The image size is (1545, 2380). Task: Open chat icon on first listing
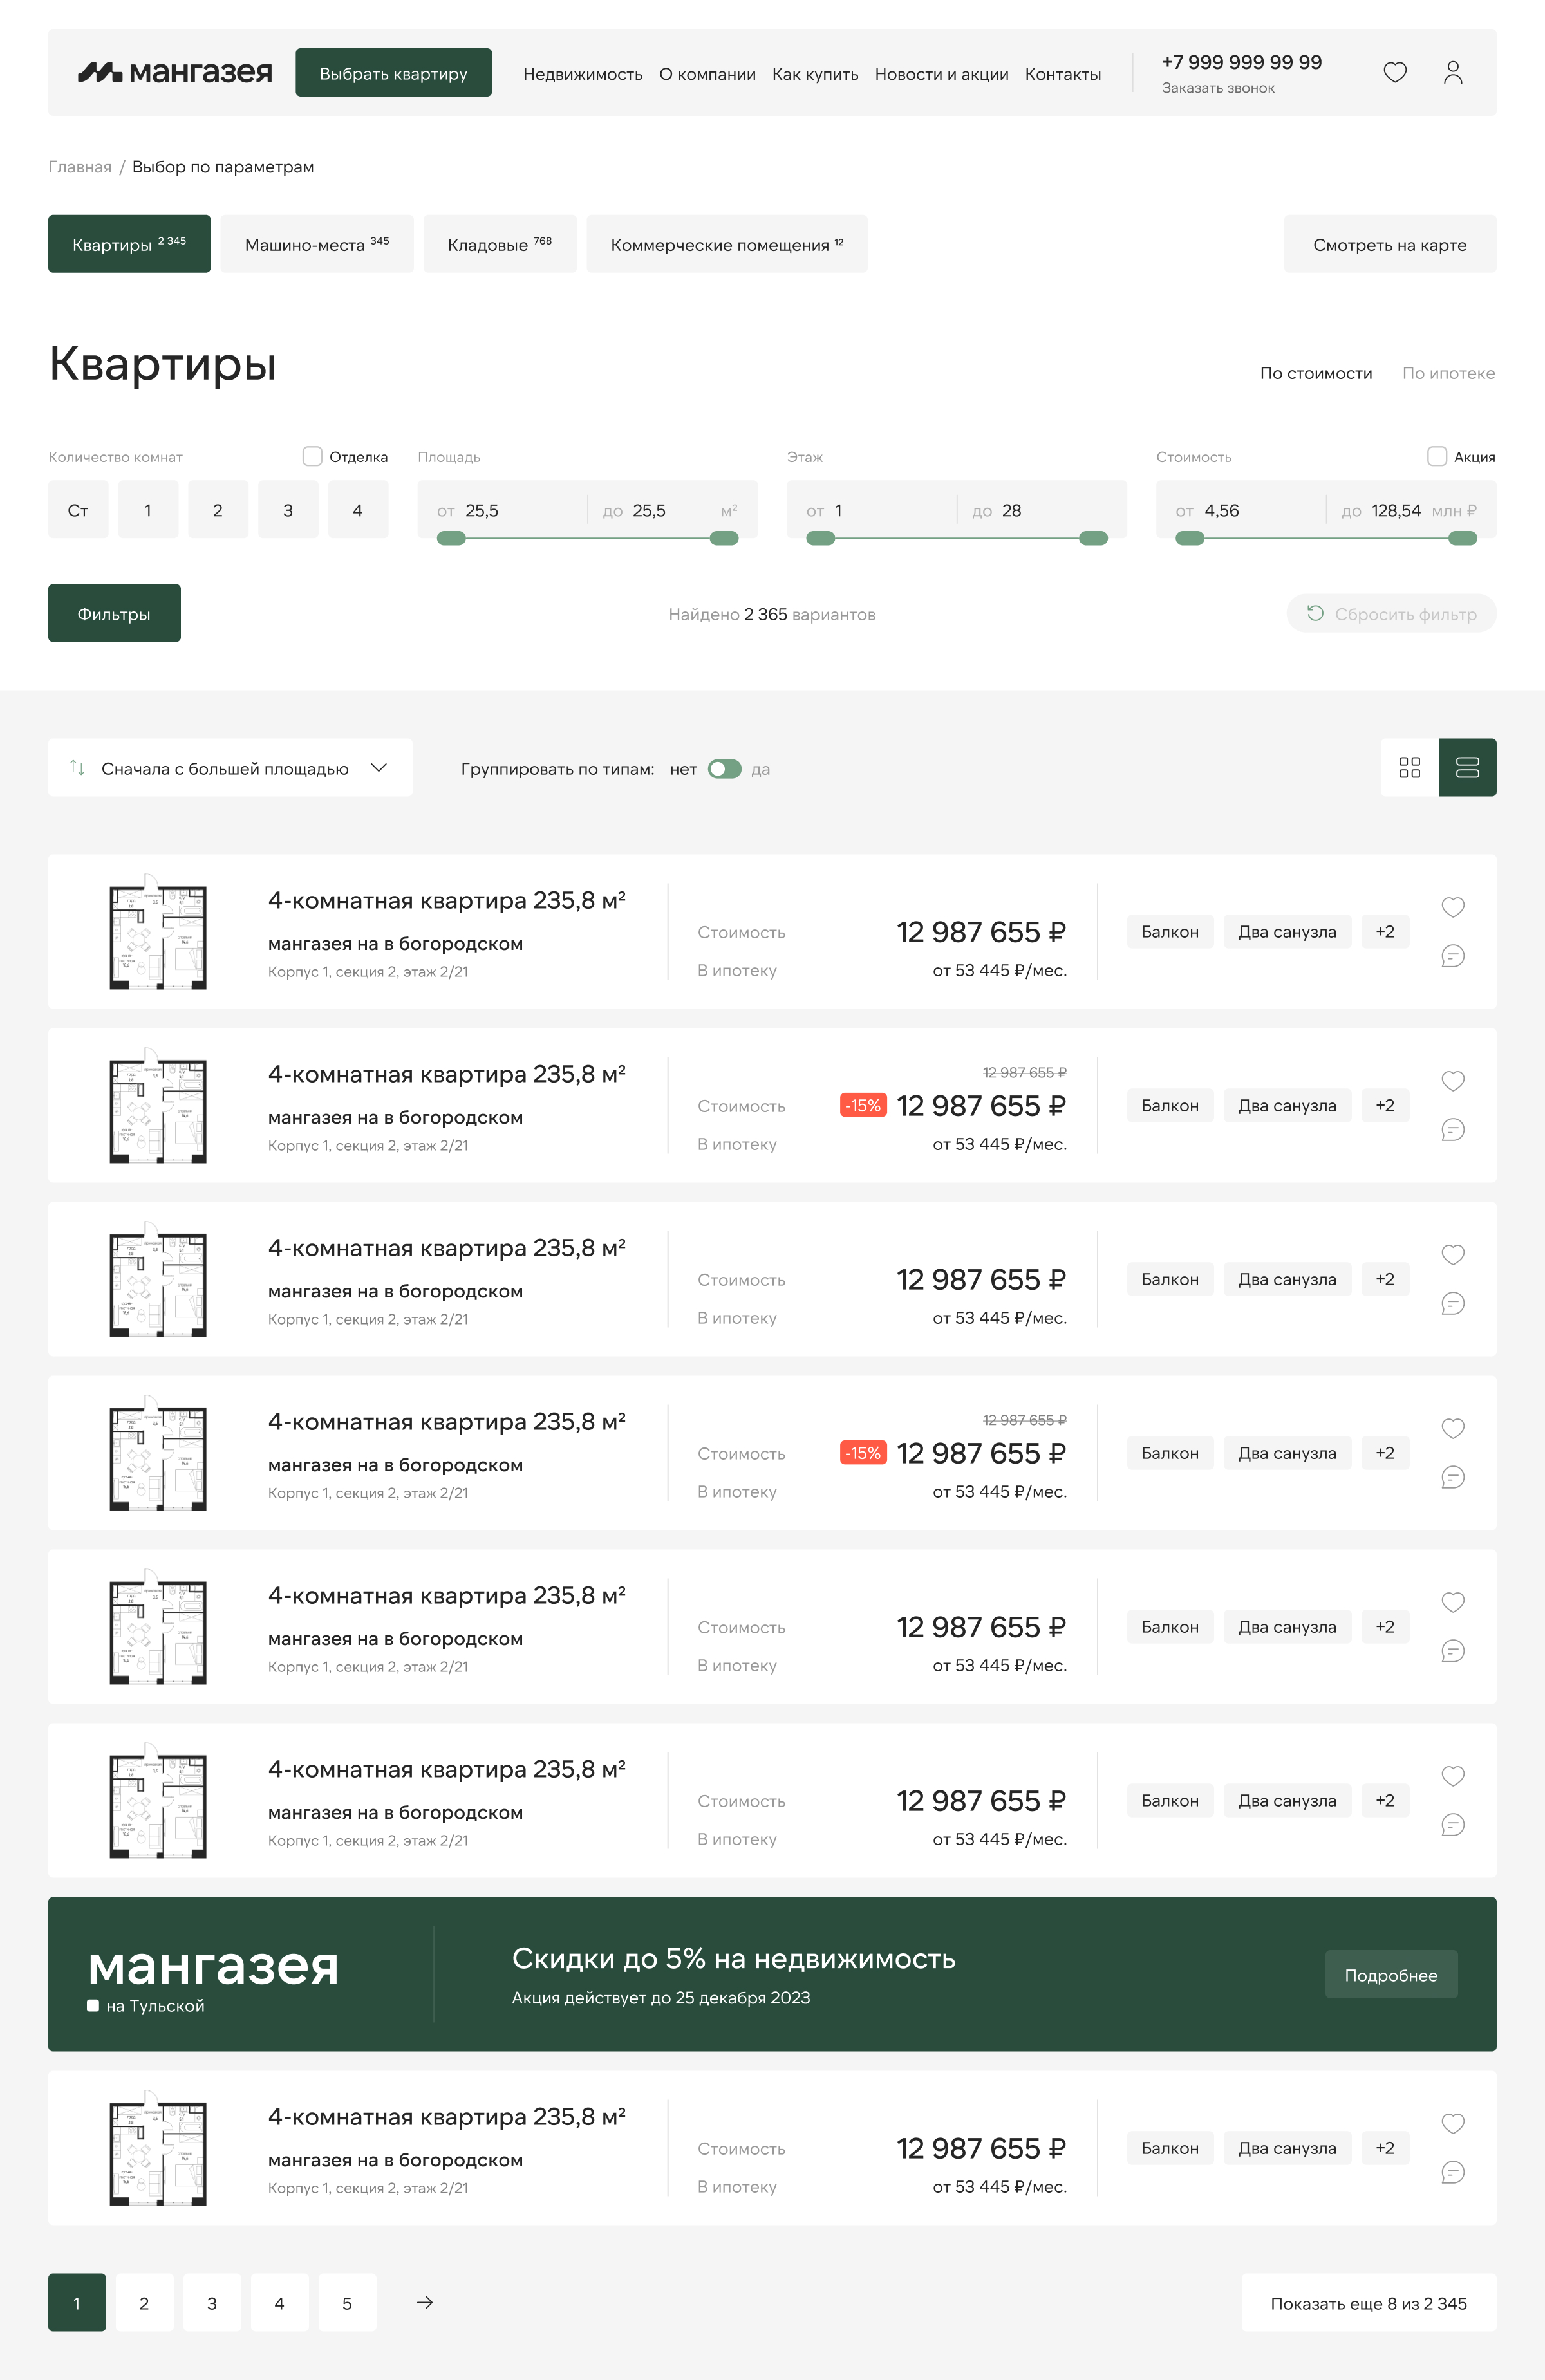(1452, 956)
